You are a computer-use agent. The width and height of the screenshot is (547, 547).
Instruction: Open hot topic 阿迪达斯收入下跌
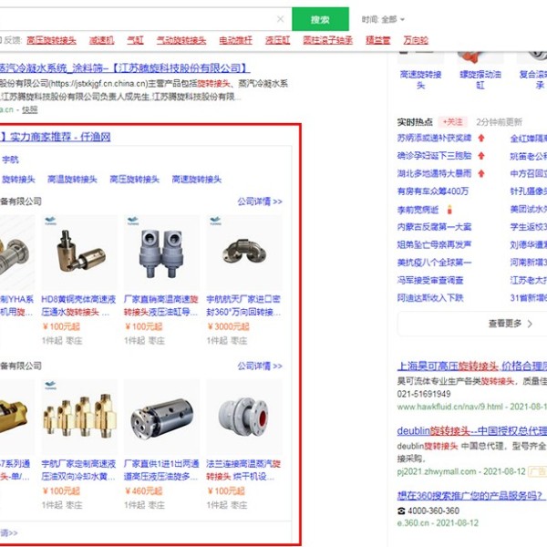(430, 298)
